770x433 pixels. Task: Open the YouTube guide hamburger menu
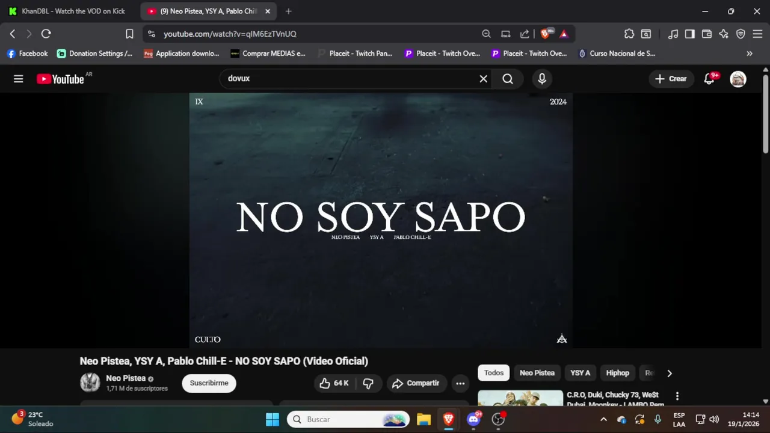click(x=19, y=79)
